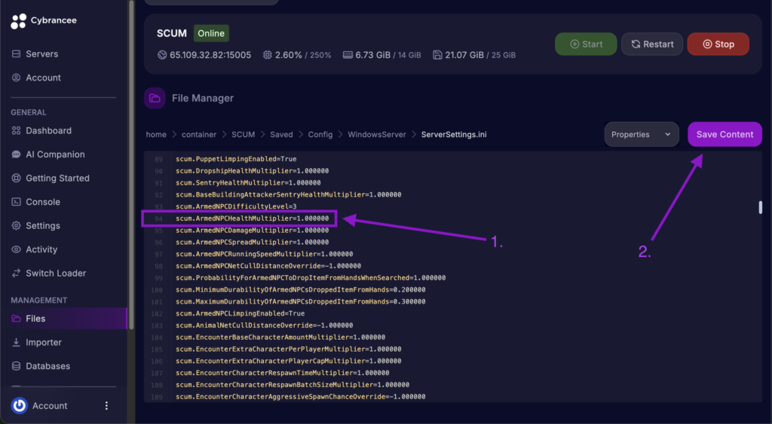Navigate to home in breadcrumb
This screenshot has width=772, height=424.
(156, 134)
